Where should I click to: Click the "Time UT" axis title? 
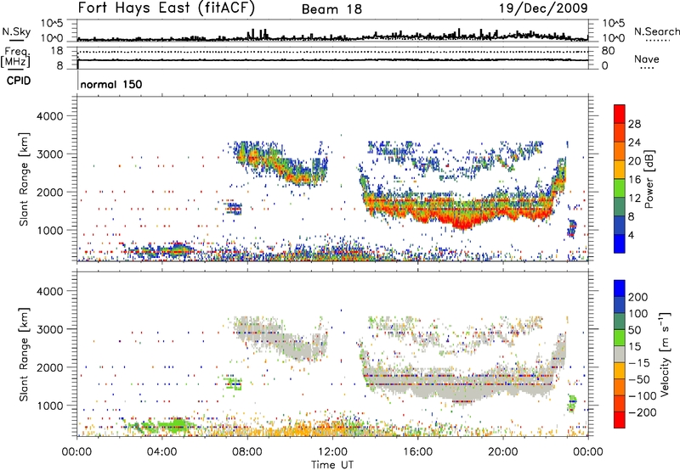332,465
